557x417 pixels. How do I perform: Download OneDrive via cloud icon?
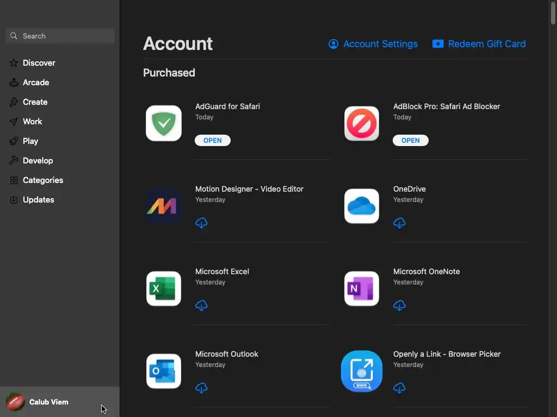pyautogui.click(x=399, y=223)
